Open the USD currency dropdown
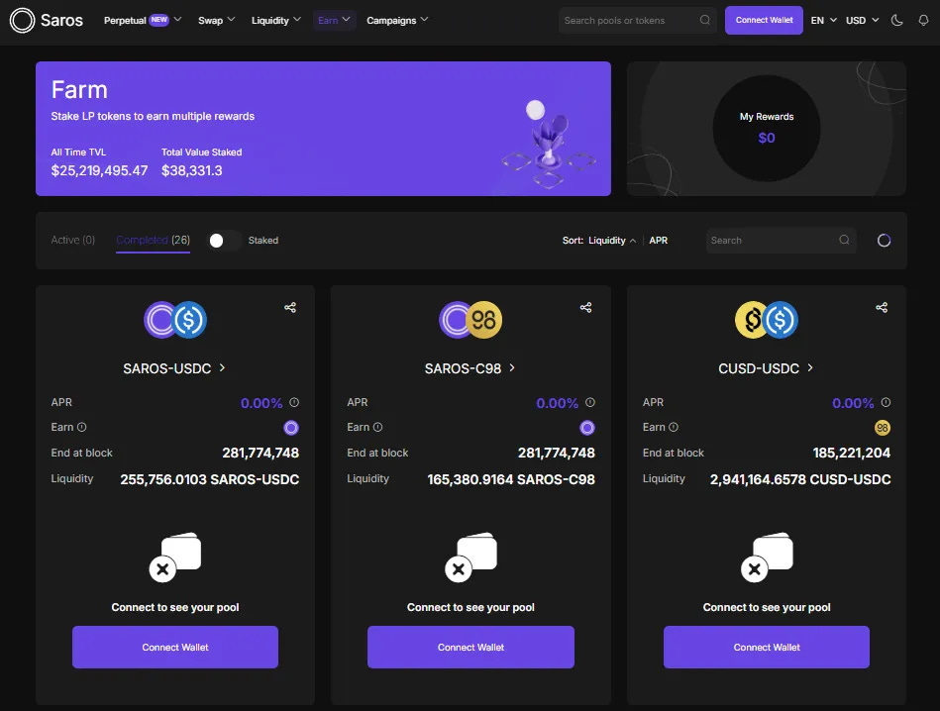 point(862,21)
